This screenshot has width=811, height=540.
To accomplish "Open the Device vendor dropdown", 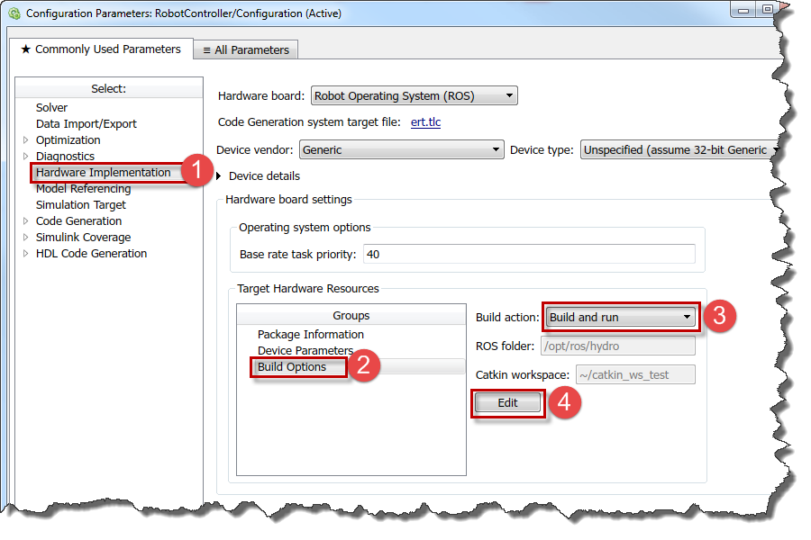I will (401, 150).
